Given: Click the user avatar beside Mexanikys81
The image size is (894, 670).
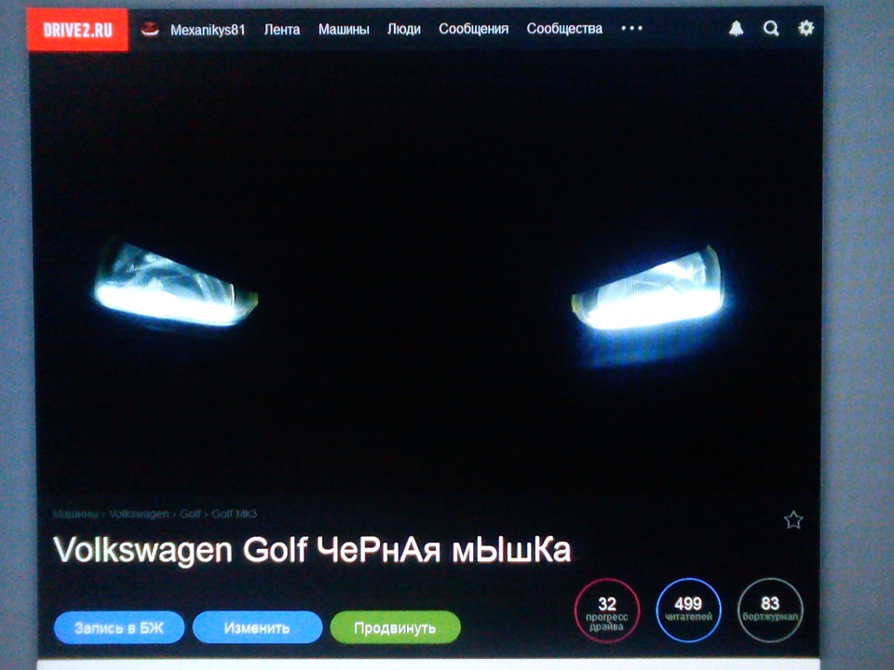Looking at the screenshot, I should (x=150, y=29).
